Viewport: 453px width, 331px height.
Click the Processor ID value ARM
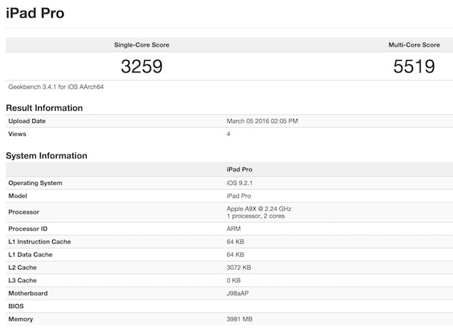(234, 229)
